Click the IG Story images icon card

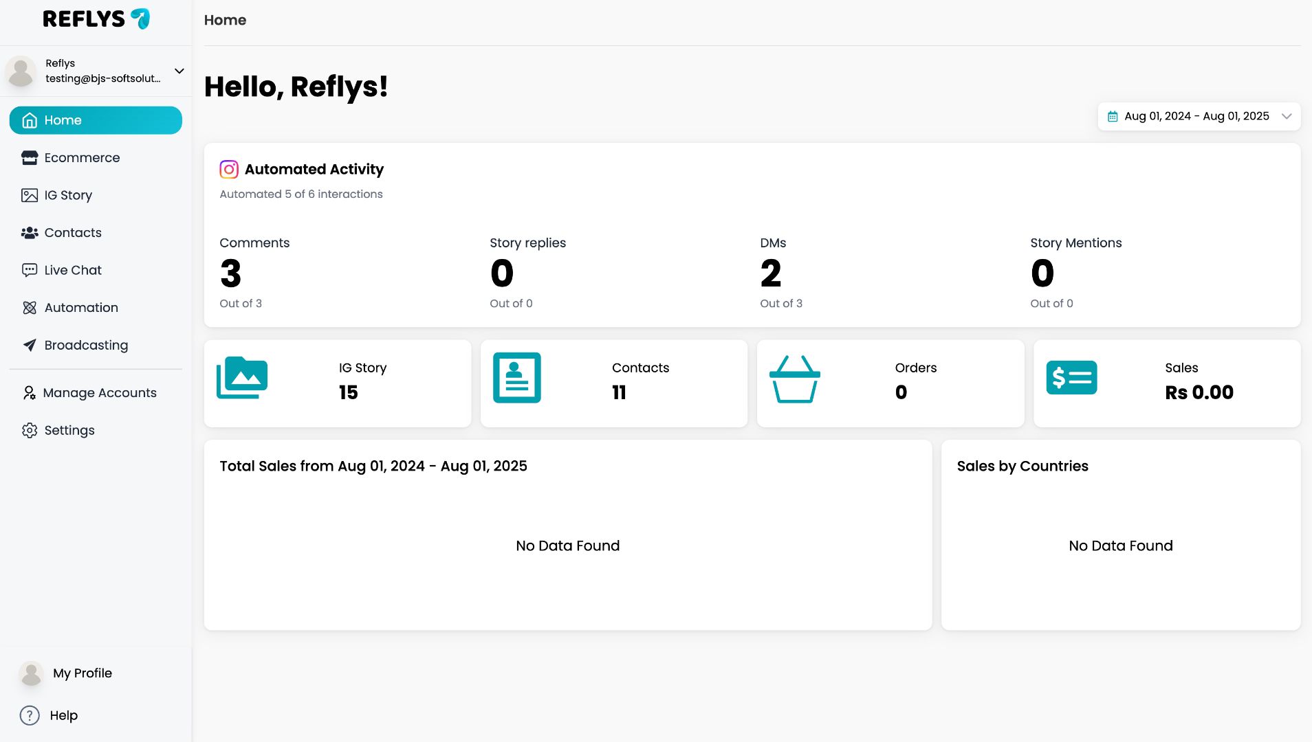click(x=242, y=377)
